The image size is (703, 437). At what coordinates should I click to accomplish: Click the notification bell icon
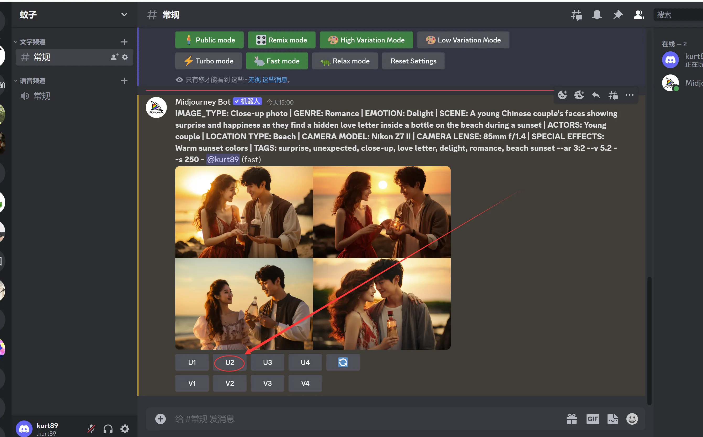(597, 15)
